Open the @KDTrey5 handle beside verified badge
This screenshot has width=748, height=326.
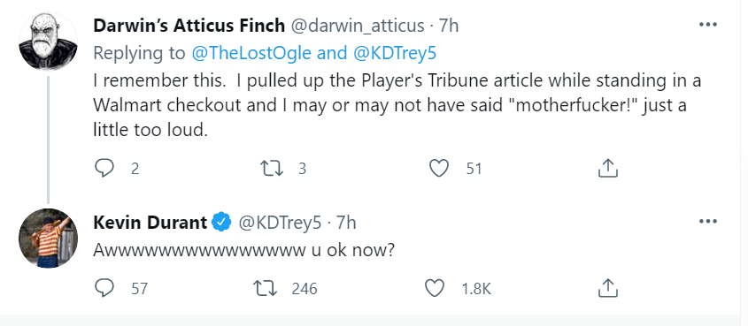[x=280, y=222]
